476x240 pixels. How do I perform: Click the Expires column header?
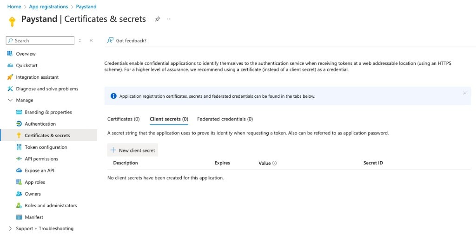[x=222, y=163]
